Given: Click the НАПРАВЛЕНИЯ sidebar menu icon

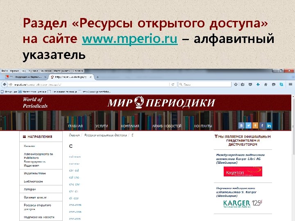Looking at the screenshot, I should coord(24,137).
